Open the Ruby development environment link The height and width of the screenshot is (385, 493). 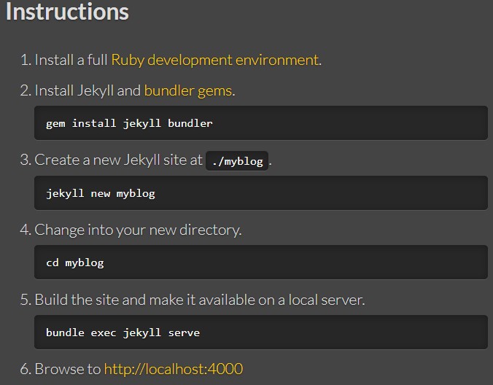(215, 61)
